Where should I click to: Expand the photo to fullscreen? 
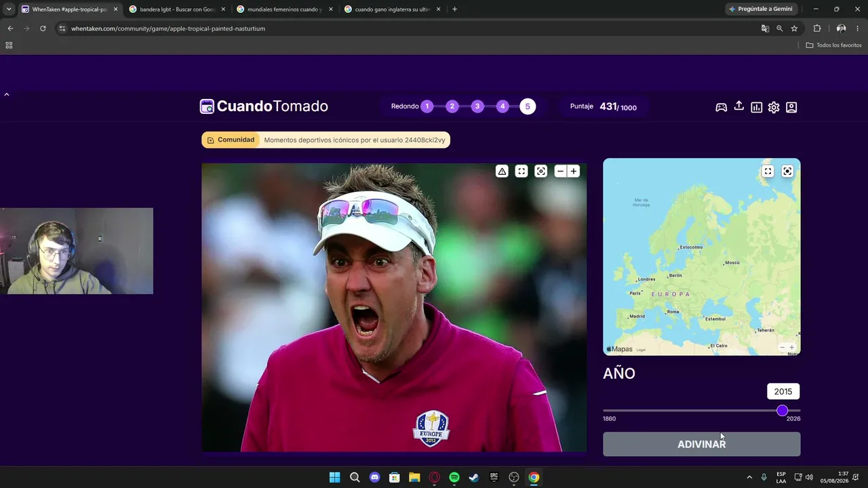[x=521, y=171]
